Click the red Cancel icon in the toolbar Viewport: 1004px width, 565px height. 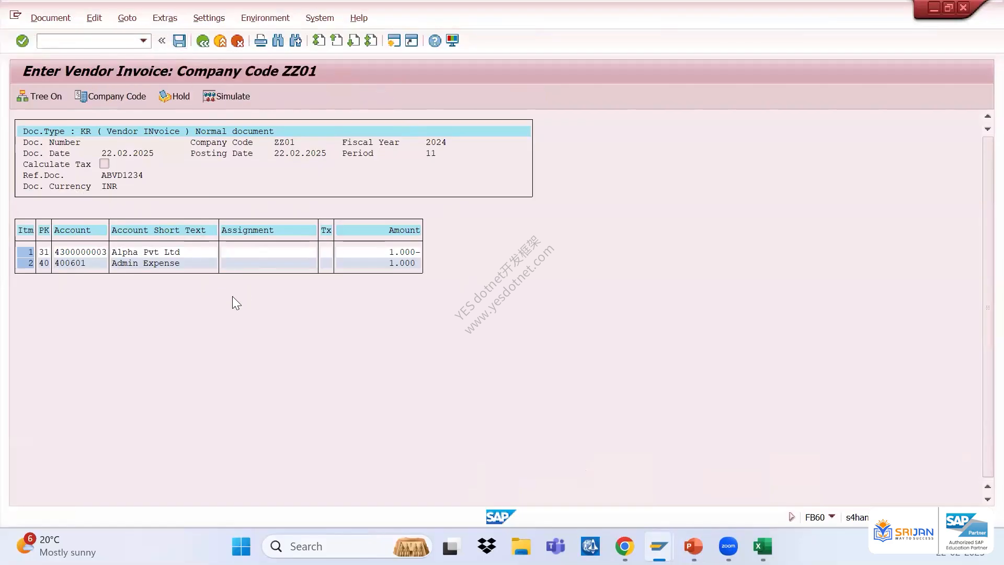237,41
